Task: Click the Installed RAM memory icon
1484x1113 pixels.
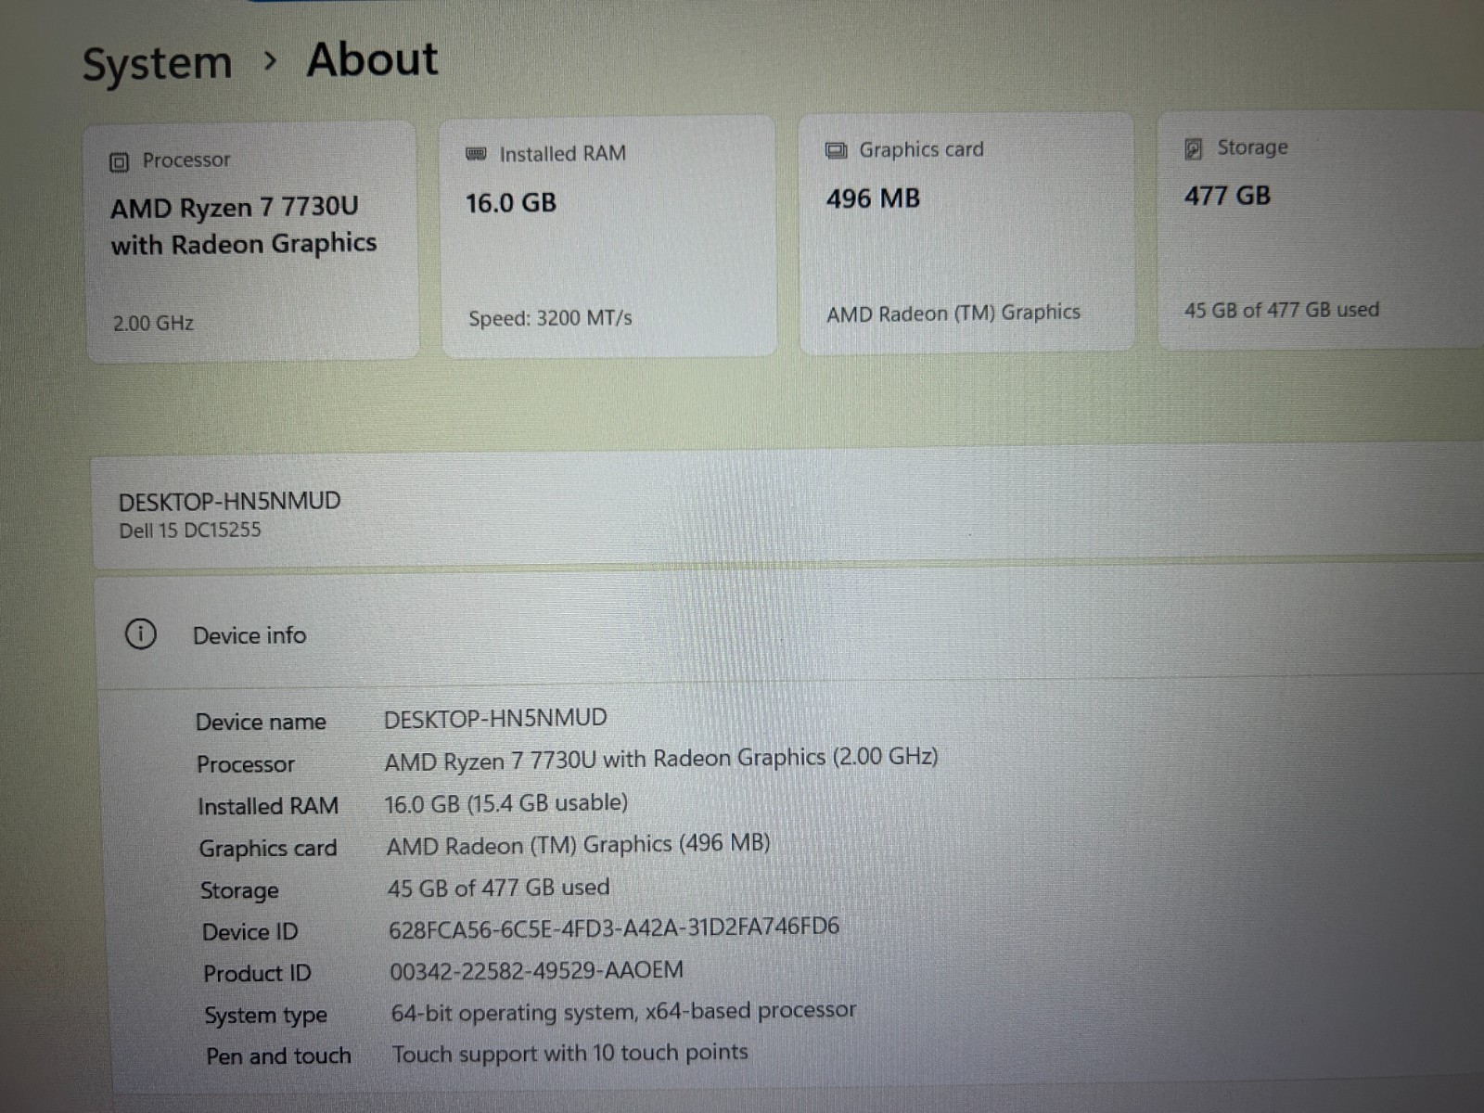Action: 476,154
